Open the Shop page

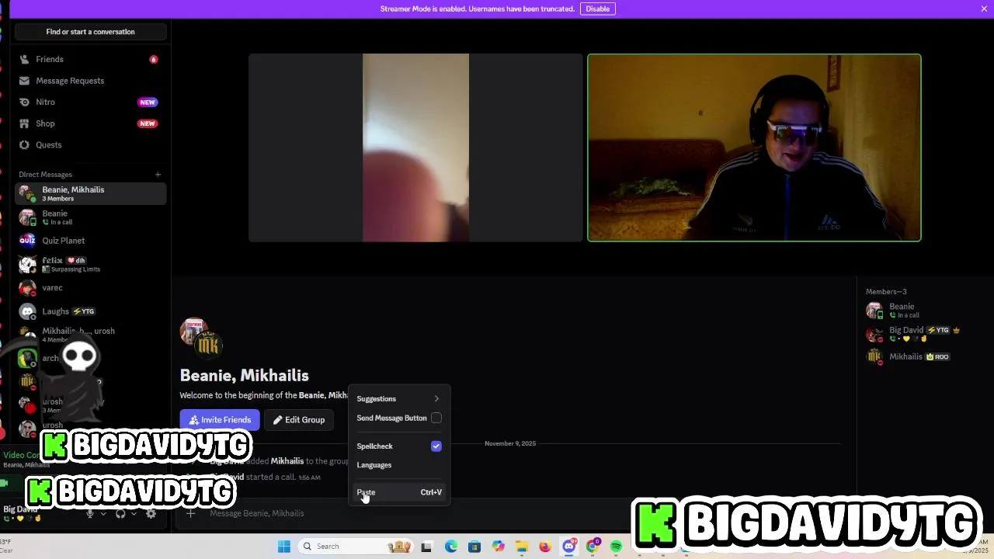coord(90,123)
